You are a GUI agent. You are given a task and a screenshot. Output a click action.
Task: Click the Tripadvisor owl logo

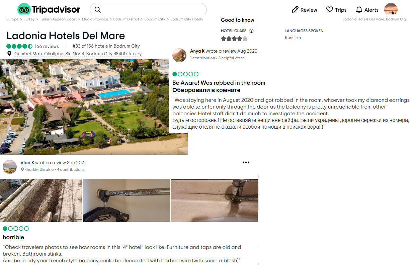click(x=24, y=9)
